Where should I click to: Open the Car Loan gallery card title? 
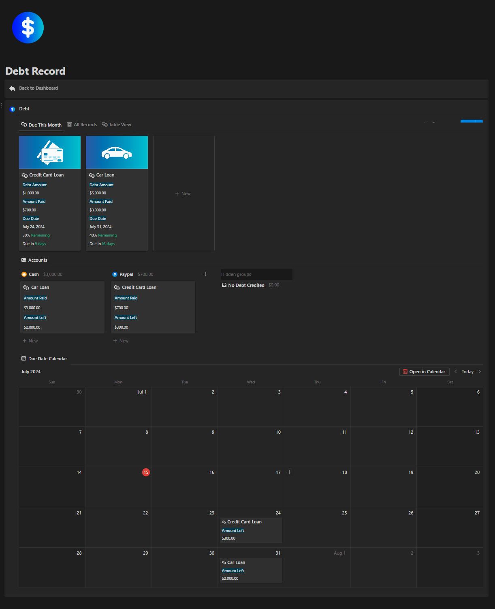coord(105,175)
